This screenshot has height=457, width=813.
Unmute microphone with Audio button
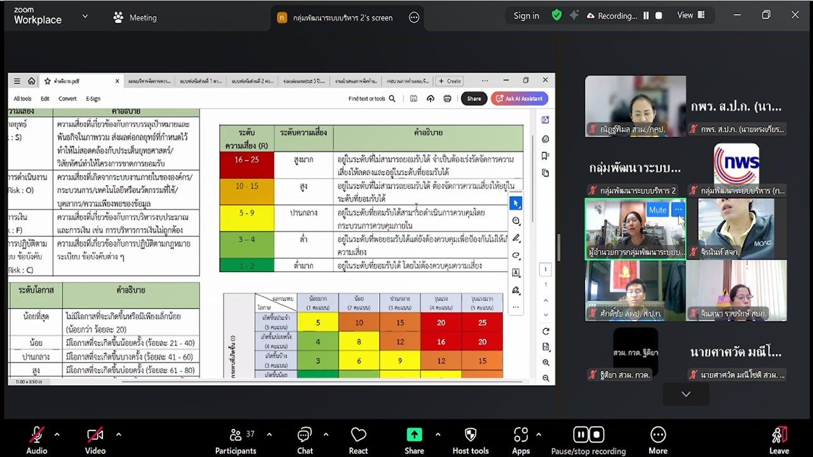tap(37, 435)
